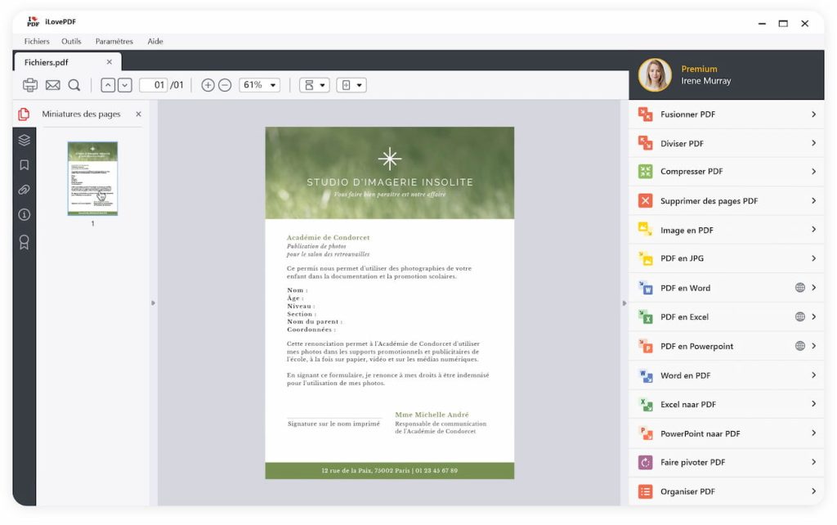The image size is (837, 525).
Task: Open the bookmarks sidebar panel
Action: (24, 165)
